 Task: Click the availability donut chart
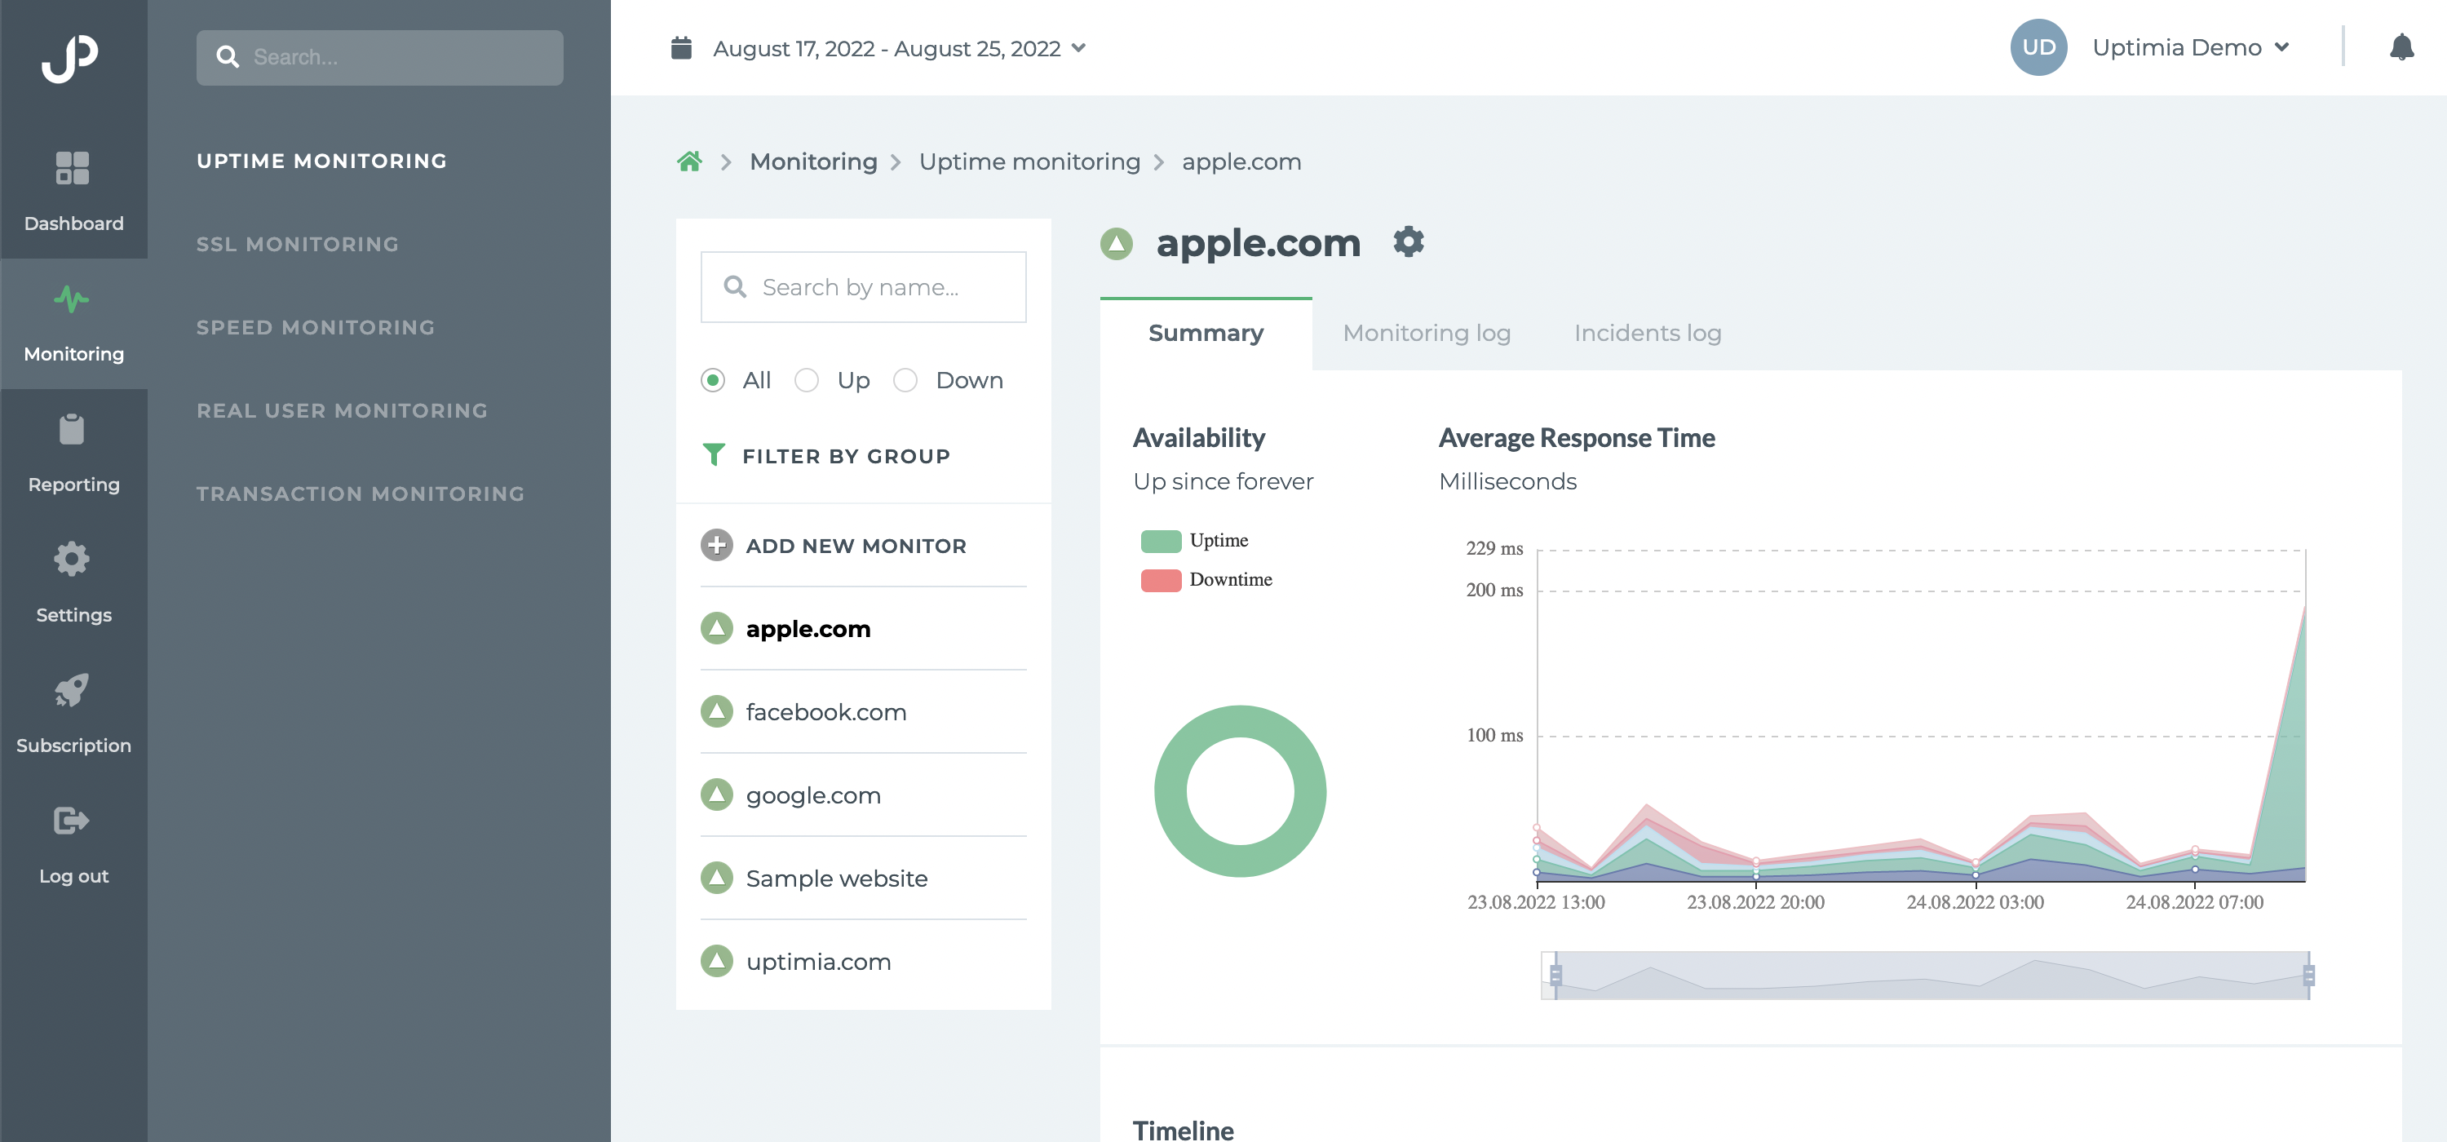pyautogui.click(x=1240, y=790)
